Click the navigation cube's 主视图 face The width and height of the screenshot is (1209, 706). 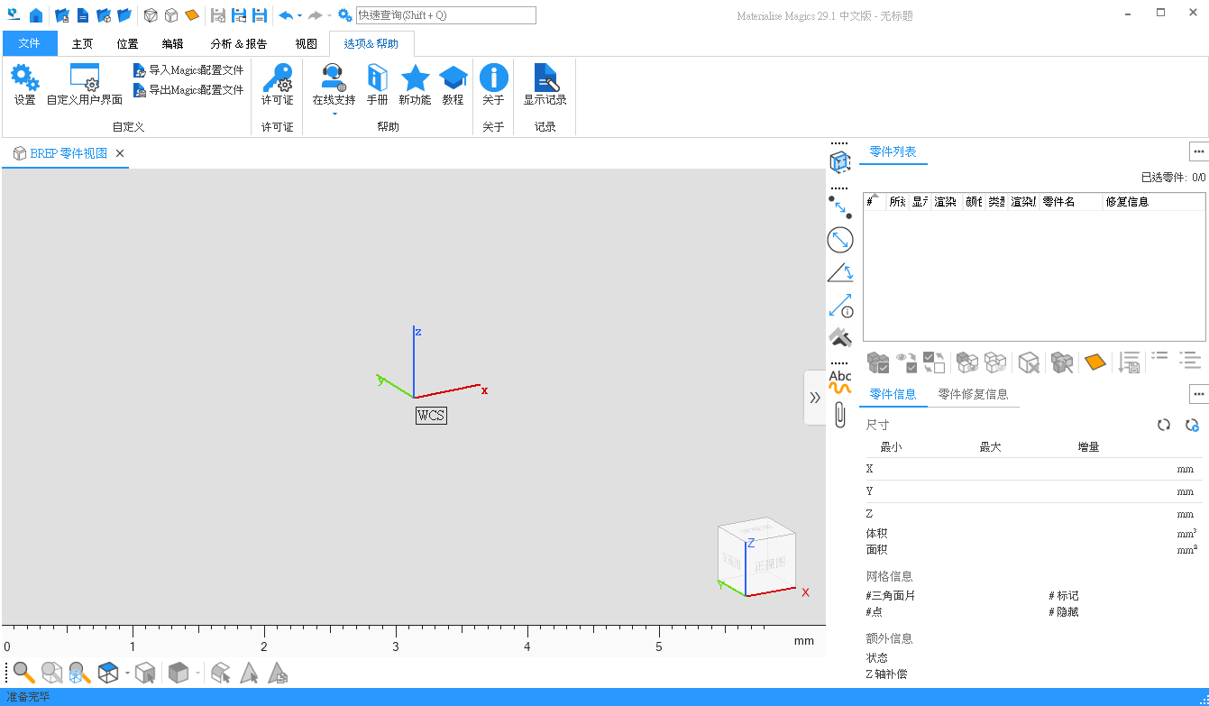coord(771,565)
